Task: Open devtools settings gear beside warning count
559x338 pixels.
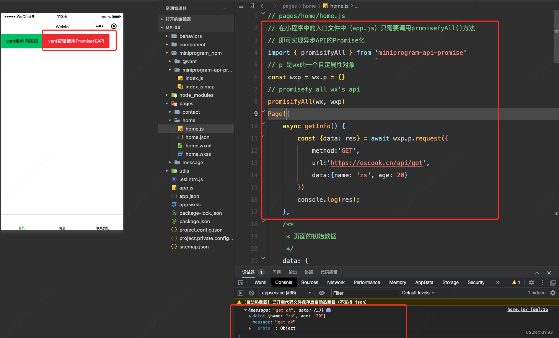Action: point(531,282)
